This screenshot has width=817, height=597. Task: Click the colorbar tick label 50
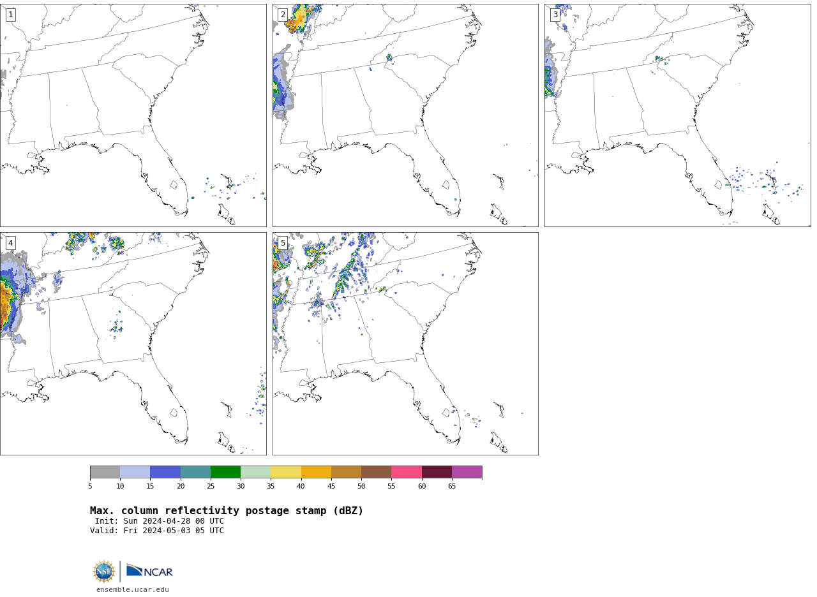coord(361,487)
